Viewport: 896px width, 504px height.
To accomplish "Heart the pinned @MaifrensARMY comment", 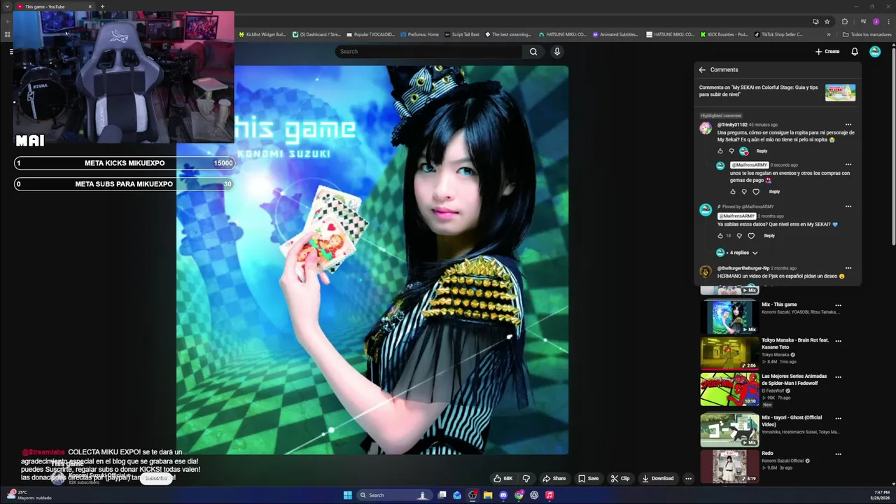I will (751, 236).
